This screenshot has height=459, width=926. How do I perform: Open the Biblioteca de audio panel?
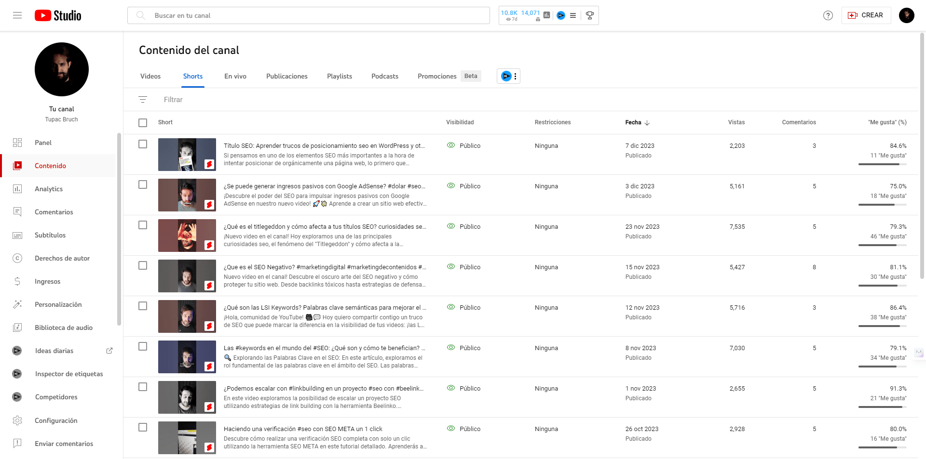[64, 328]
